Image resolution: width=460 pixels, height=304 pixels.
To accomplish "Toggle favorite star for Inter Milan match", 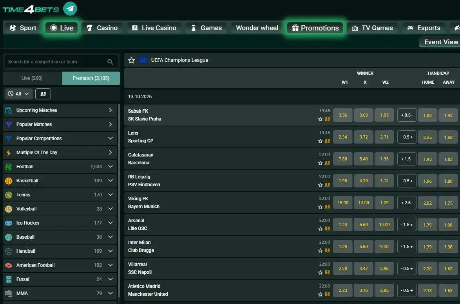I will pos(321,251).
